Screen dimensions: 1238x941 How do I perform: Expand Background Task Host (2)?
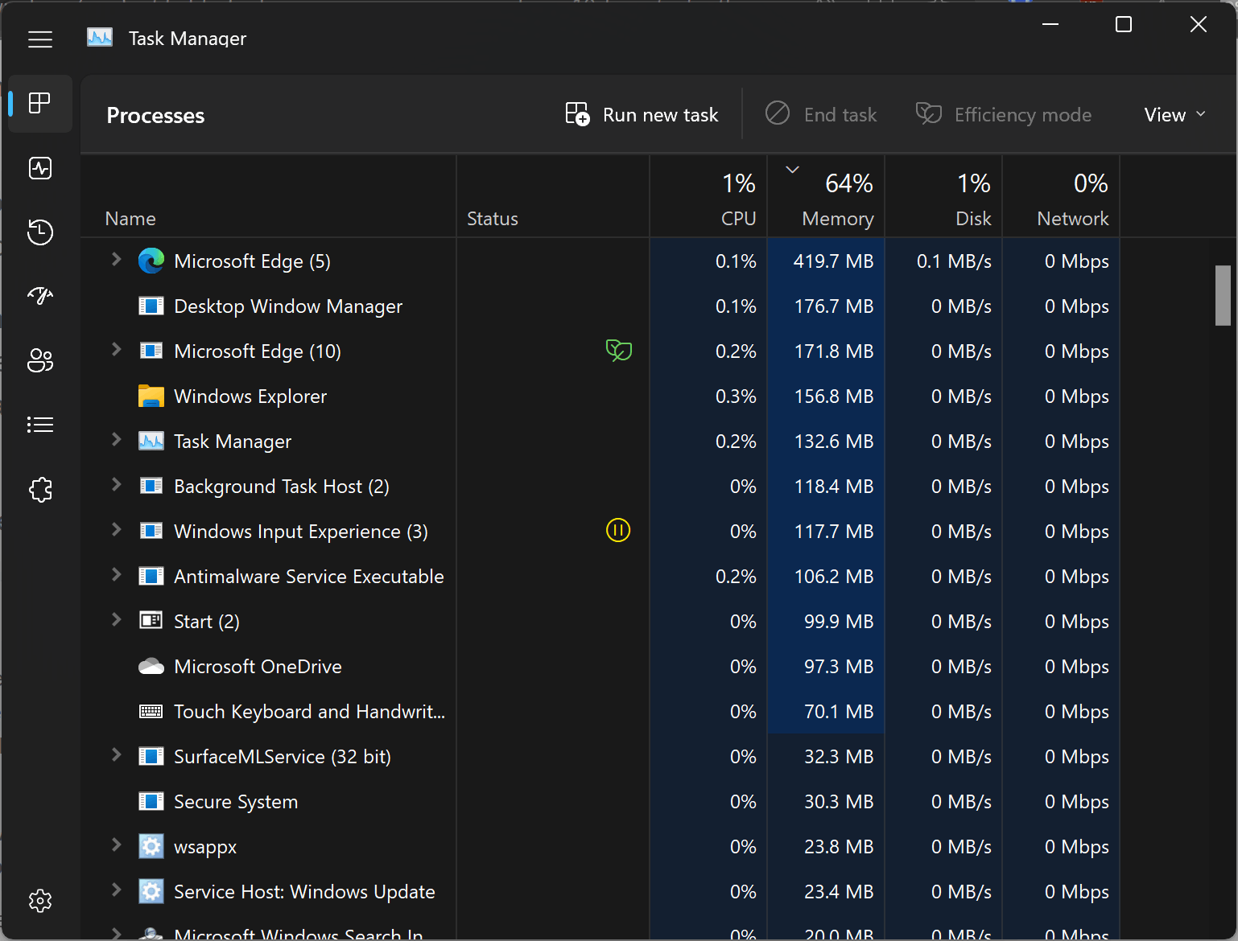coord(116,485)
